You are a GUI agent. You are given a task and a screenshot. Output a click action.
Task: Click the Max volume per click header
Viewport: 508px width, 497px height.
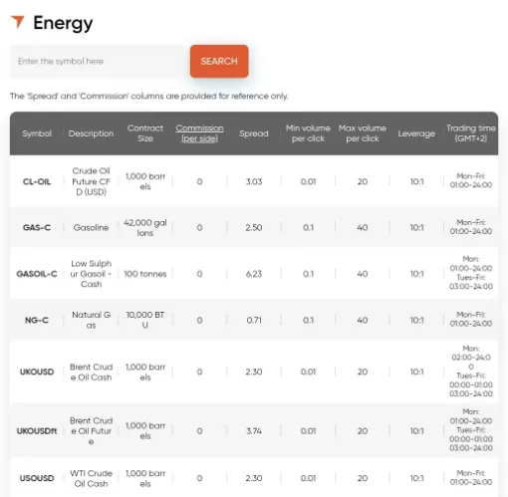(x=363, y=133)
